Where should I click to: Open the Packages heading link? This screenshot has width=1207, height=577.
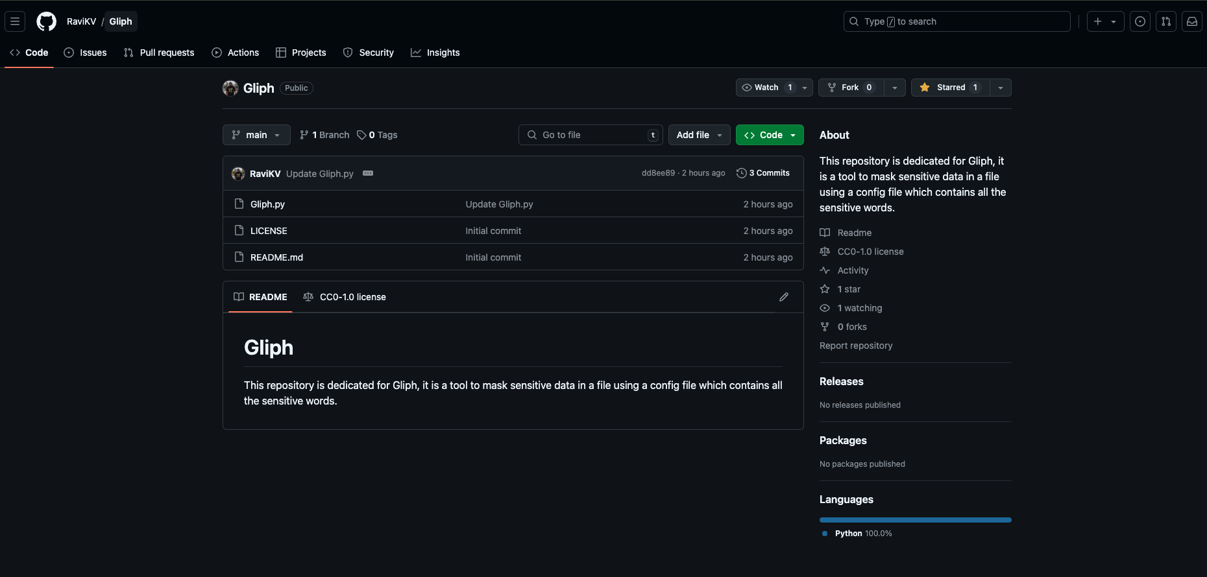[843, 440]
